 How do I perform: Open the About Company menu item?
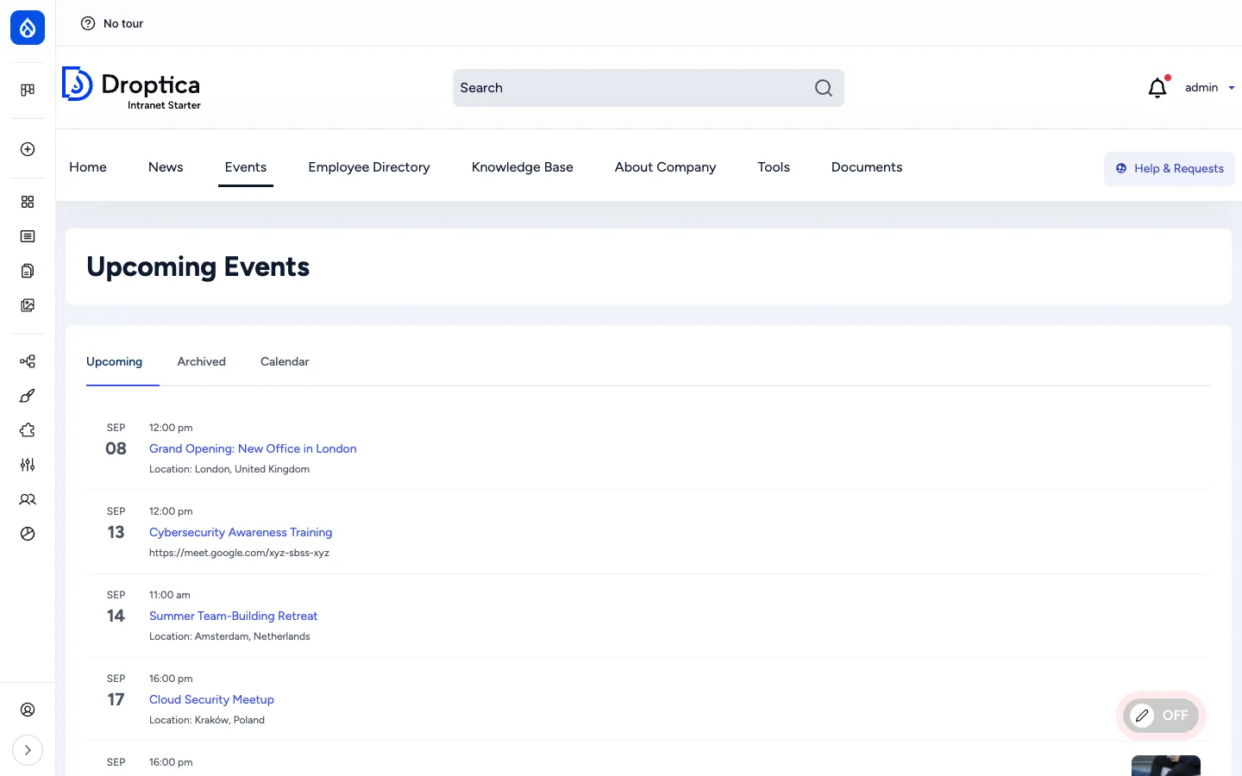click(665, 167)
